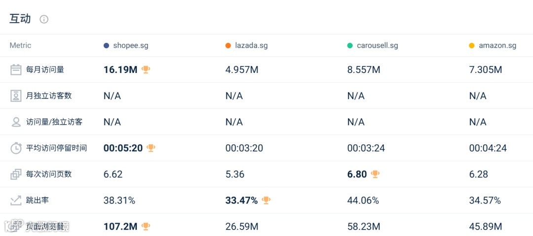Select the 跳出率 row label
533x236 pixels.
pyautogui.click(x=38, y=200)
